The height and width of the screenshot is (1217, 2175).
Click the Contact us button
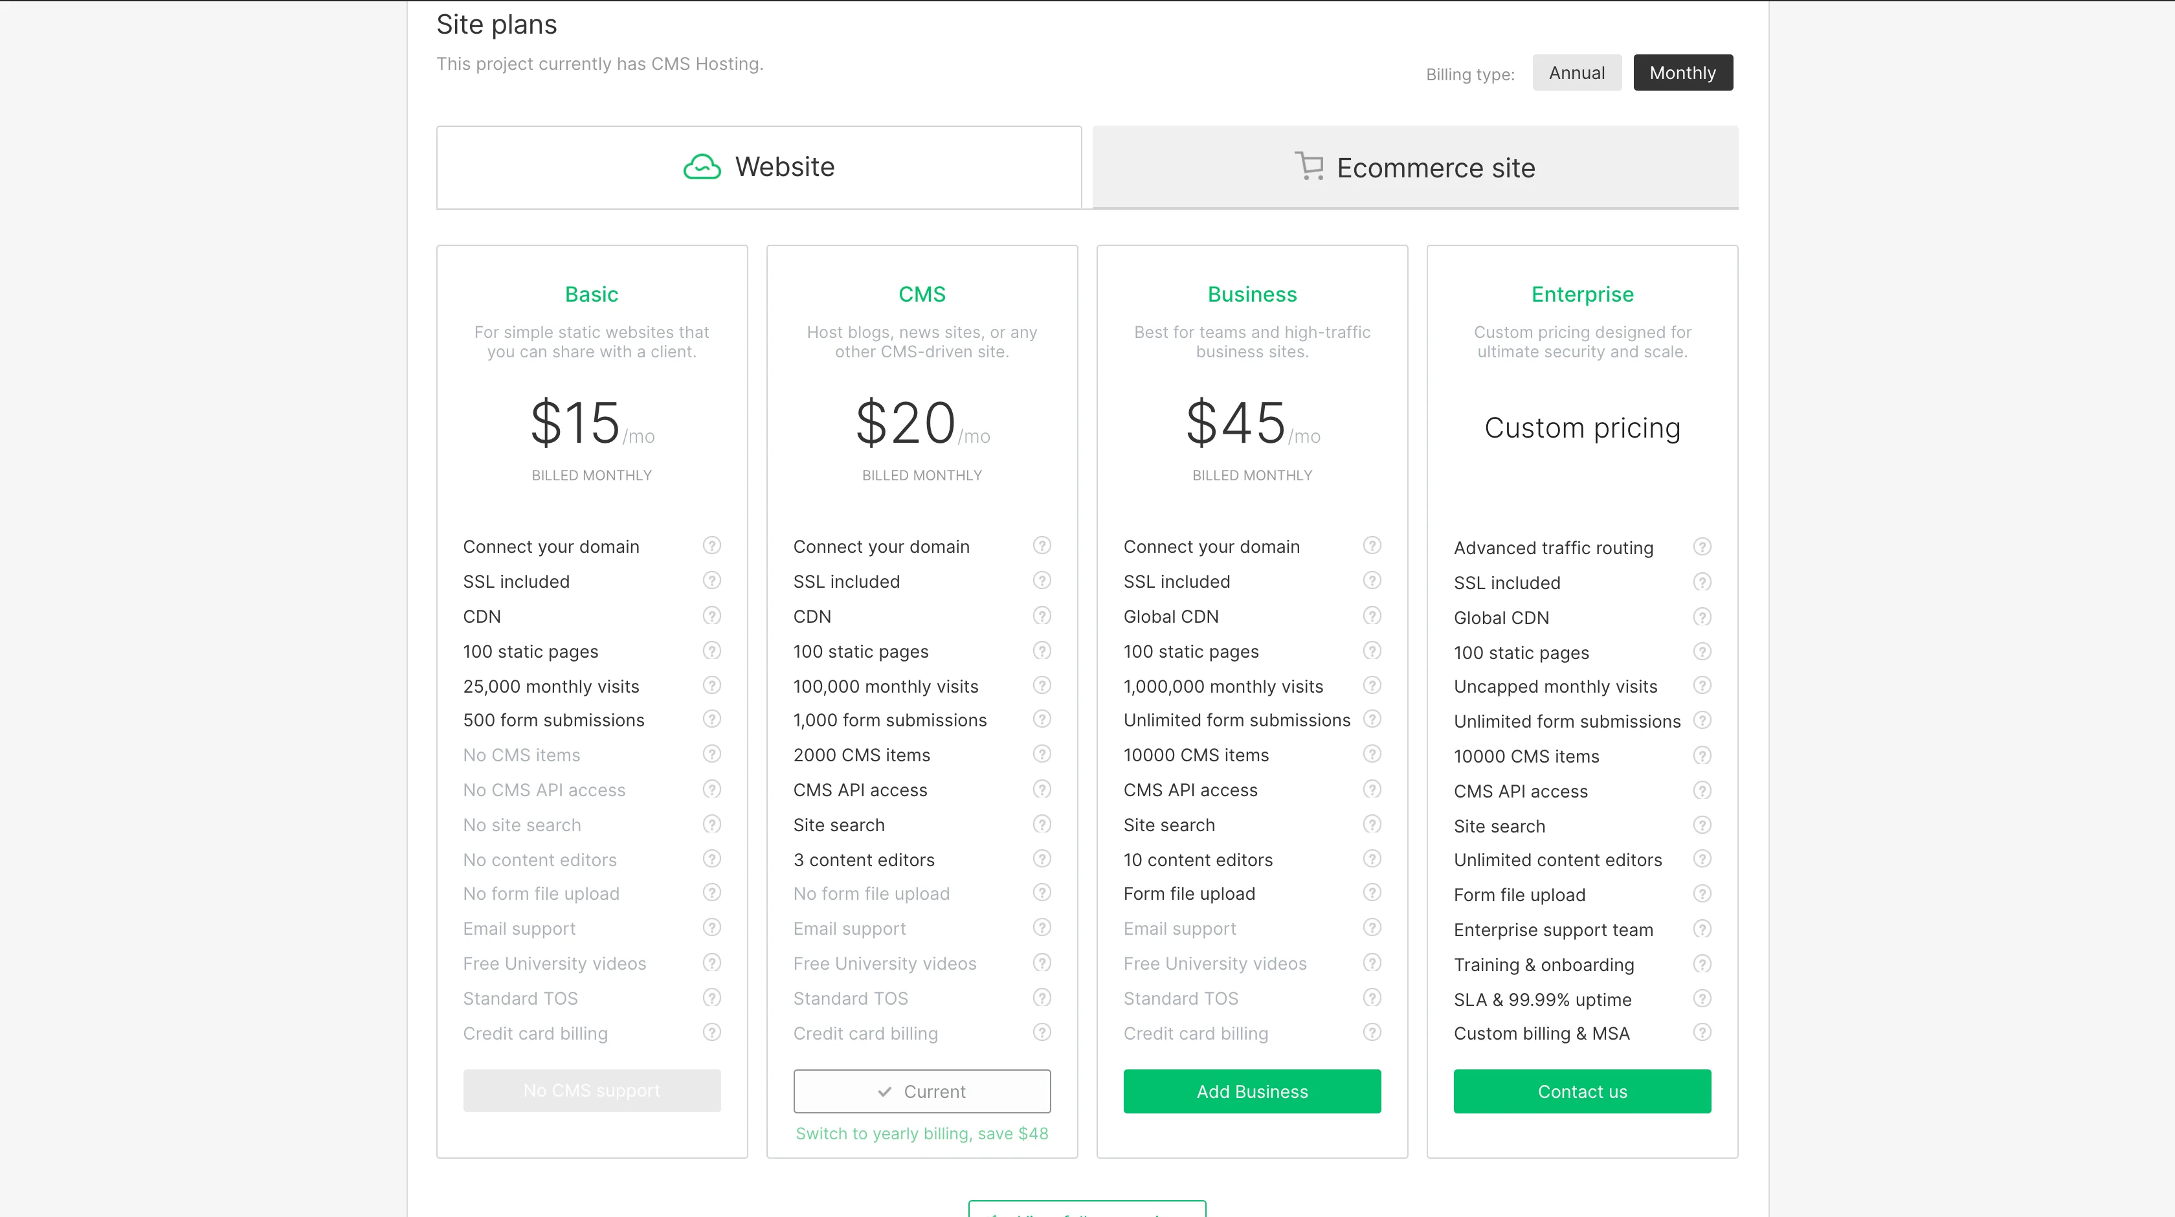click(x=1581, y=1091)
